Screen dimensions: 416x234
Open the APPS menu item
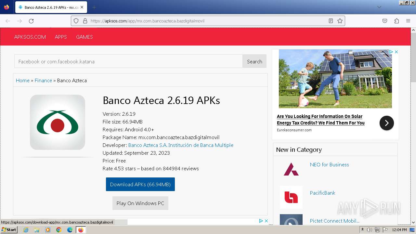(x=61, y=37)
